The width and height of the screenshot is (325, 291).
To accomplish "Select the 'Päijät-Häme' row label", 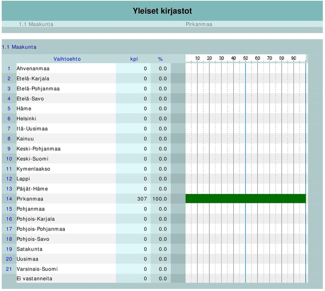I will [x=32, y=189].
